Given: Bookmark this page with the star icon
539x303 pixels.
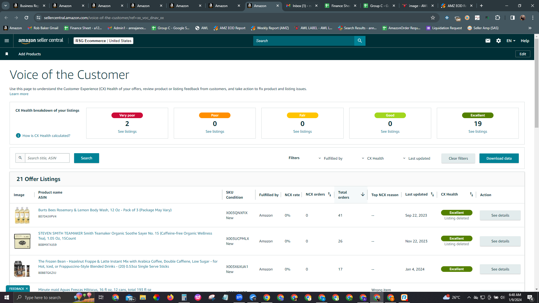Looking at the screenshot, I should click(433, 18).
